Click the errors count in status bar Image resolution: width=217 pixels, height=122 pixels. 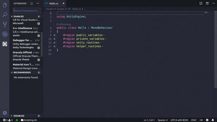[5, 120]
